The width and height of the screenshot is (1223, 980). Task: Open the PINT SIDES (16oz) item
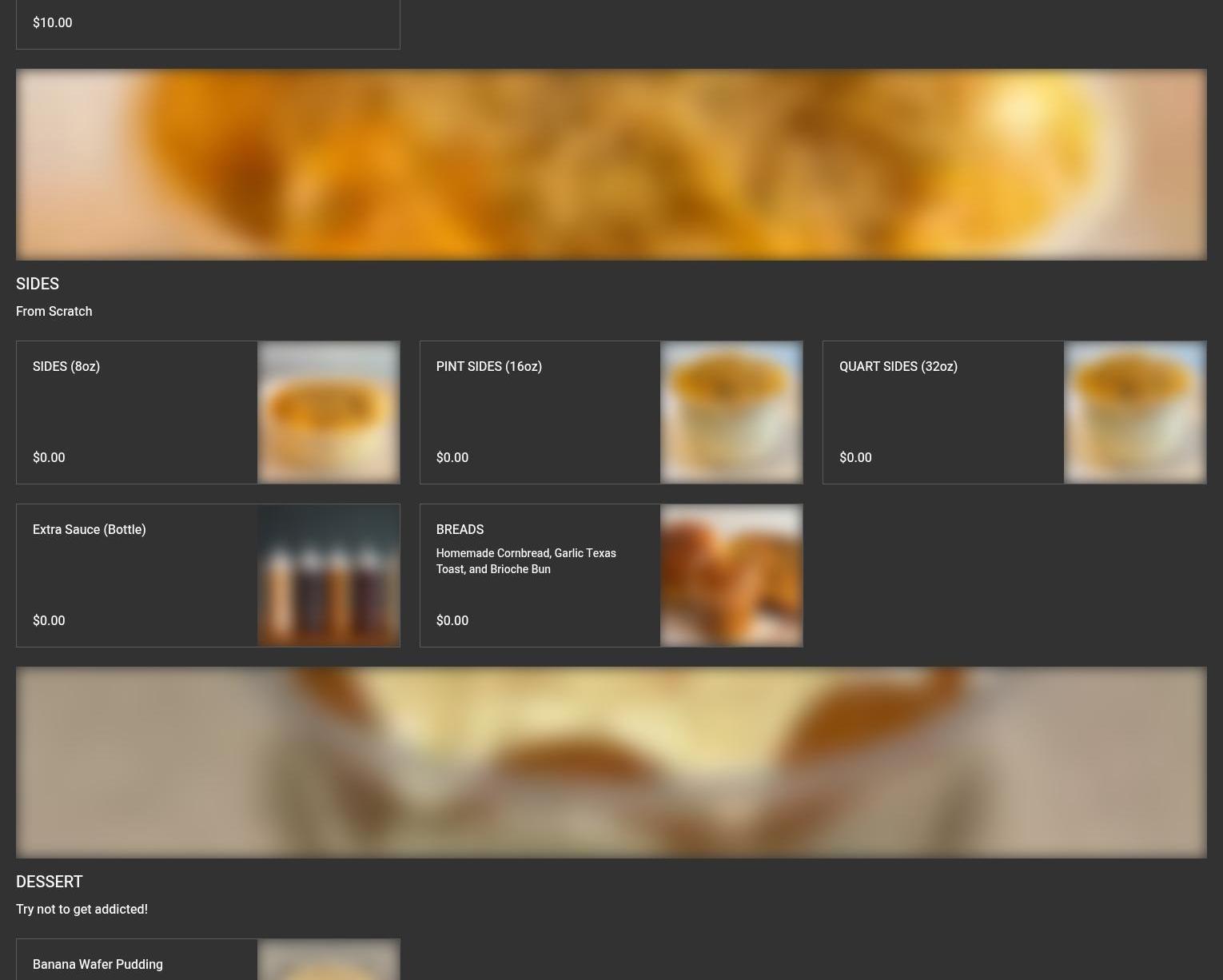pos(611,412)
